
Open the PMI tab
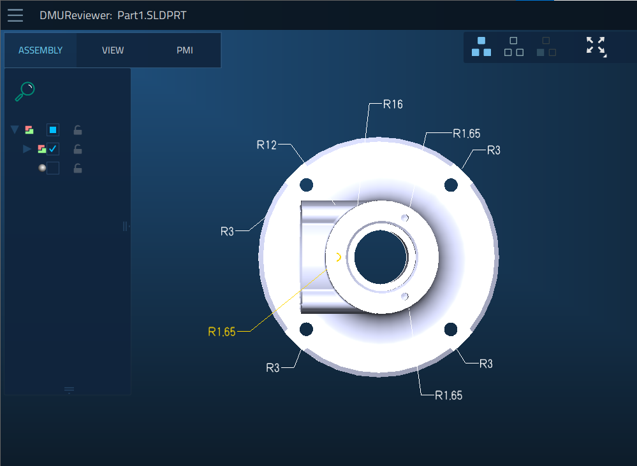pos(185,50)
